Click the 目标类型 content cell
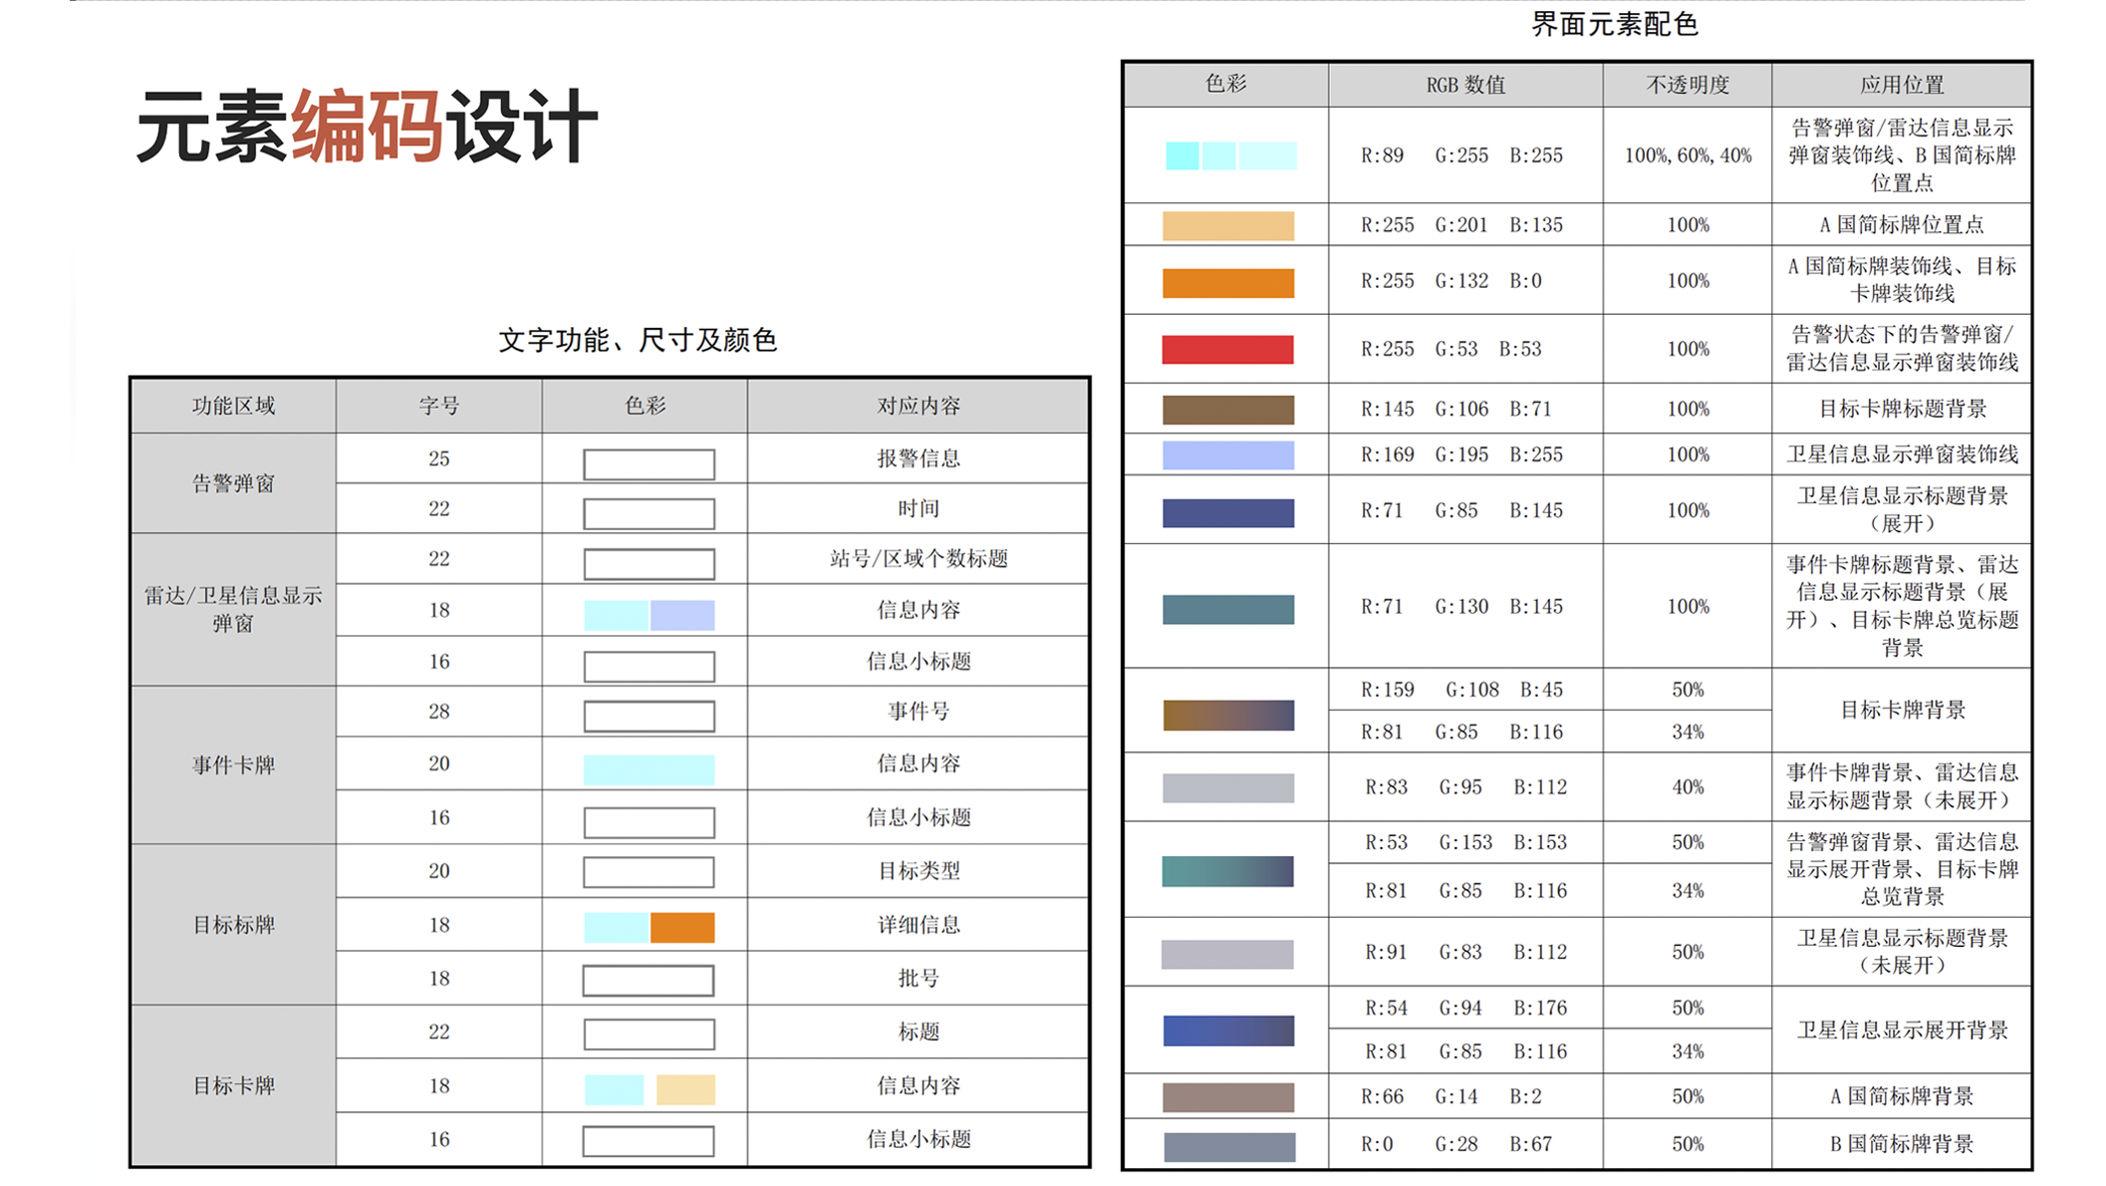 [918, 871]
